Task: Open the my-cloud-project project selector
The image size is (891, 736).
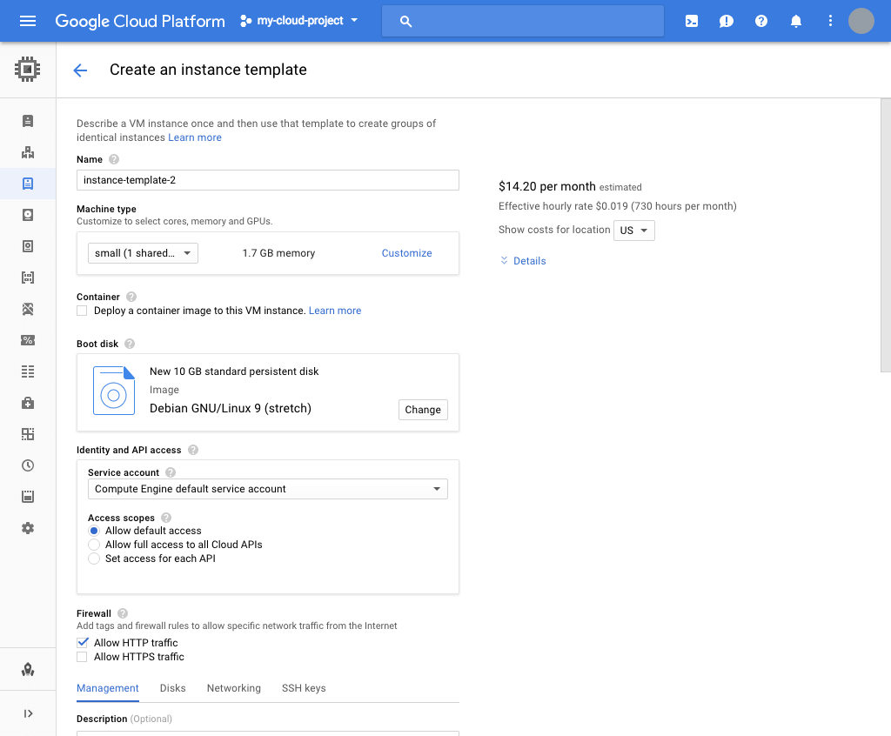Action: pos(299,21)
